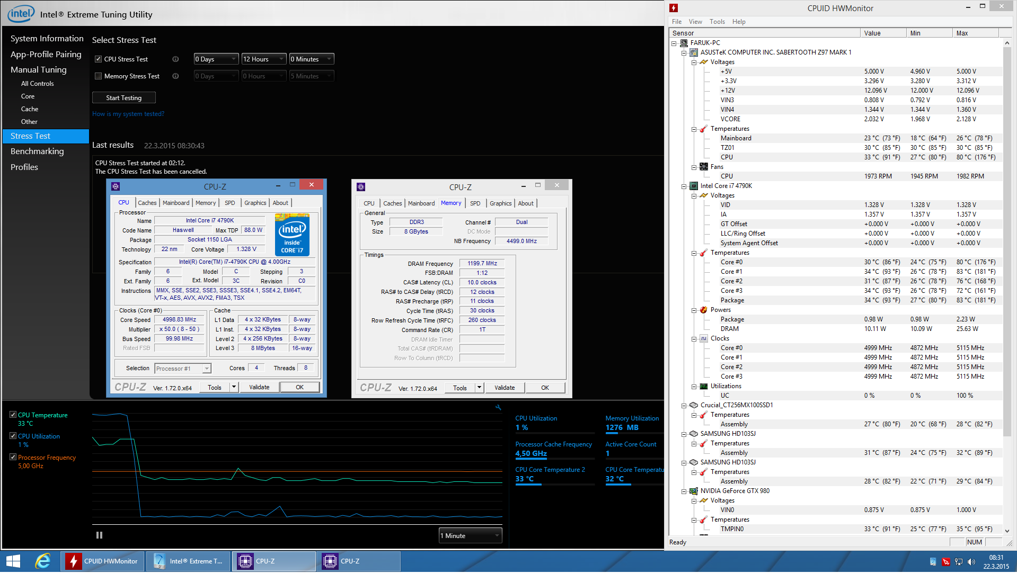The width and height of the screenshot is (1017, 573).
Task: Uncheck the CPU Stress Test checkbox
Action: tap(98, 59)
